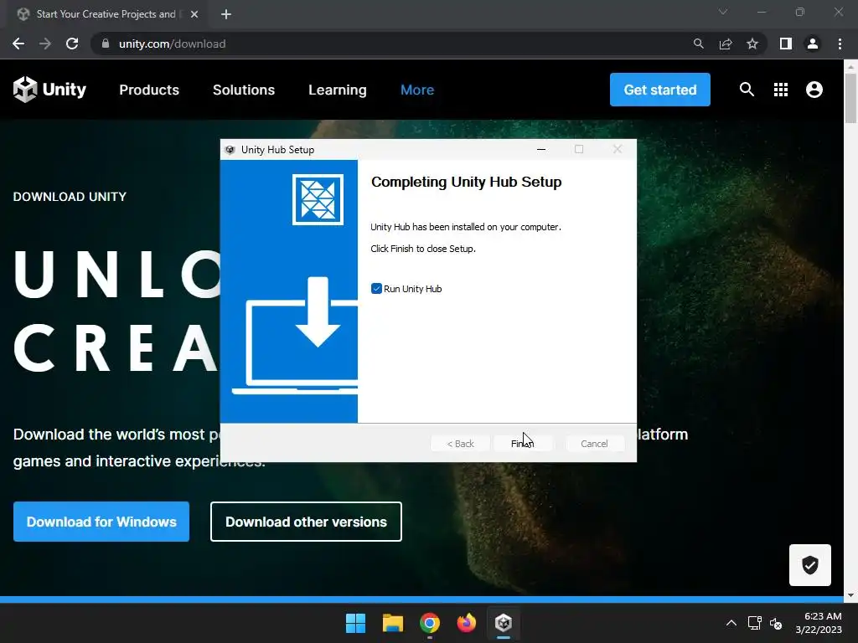Open the Learning menu

point(338,90)
